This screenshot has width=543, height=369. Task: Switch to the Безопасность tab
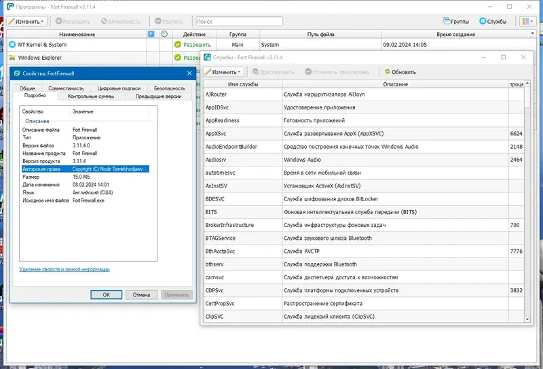[x=169, y=88]
